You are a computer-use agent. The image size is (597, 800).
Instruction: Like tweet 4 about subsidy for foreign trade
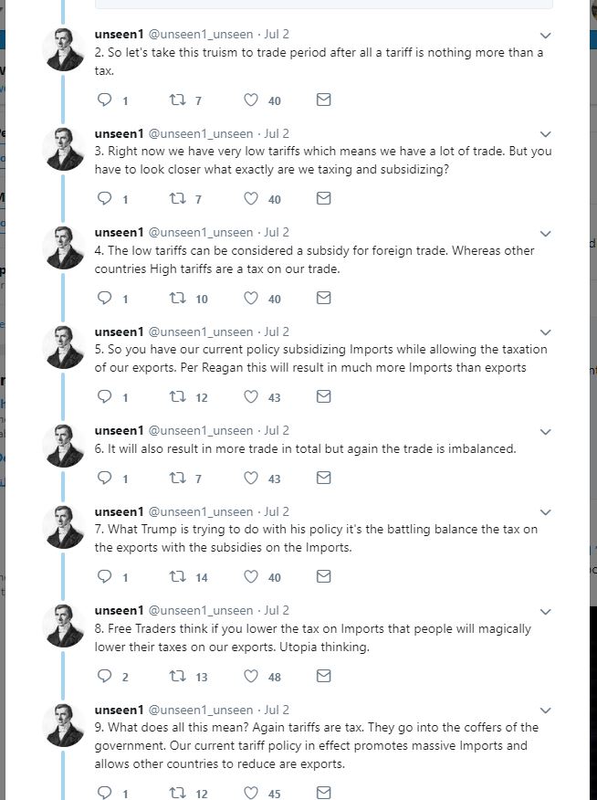coord(250,298)
